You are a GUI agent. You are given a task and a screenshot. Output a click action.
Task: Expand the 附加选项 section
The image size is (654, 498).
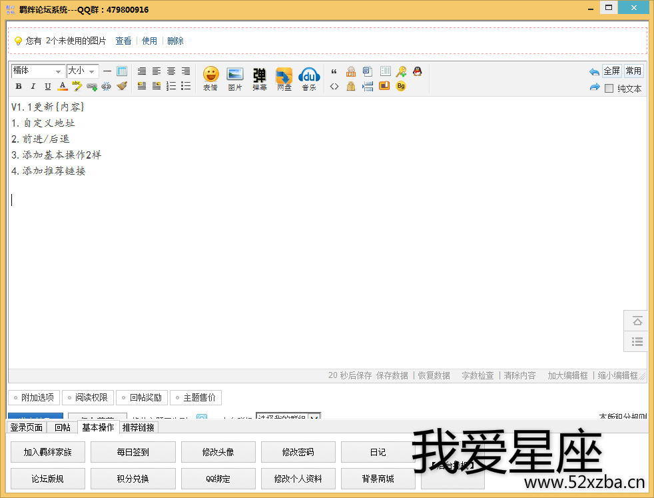click(x=33, y=398)
